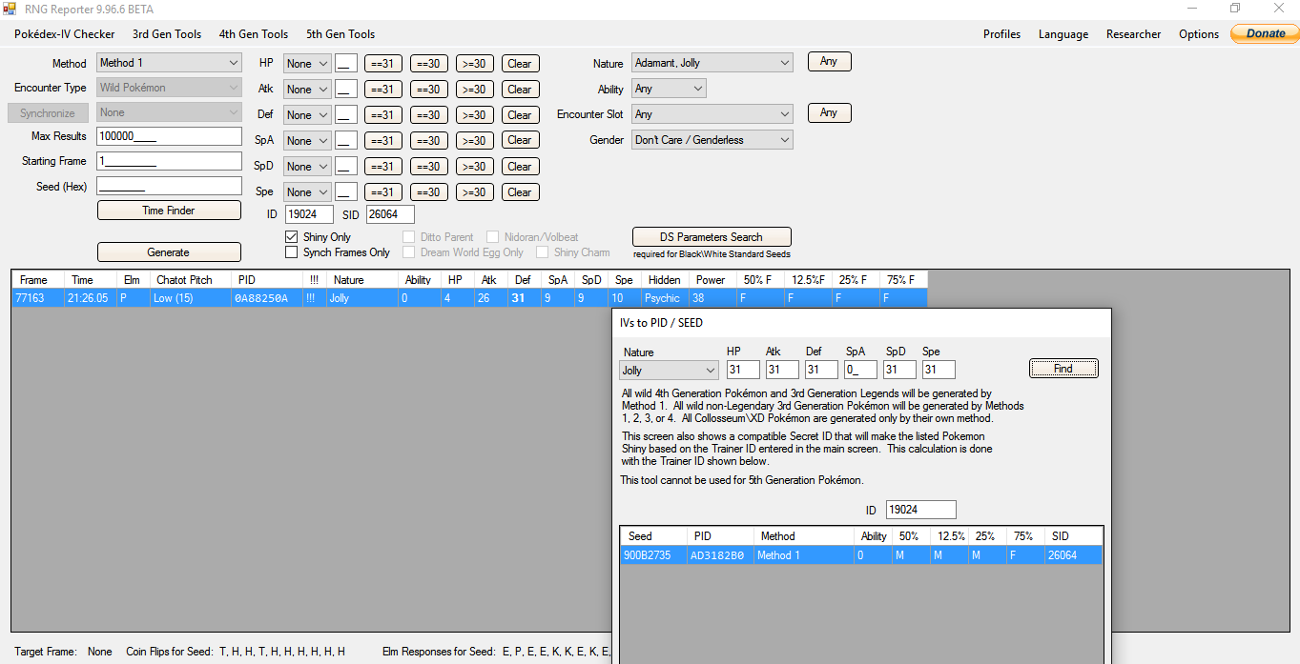Clear the Spe IV filter
The image size is (1300, 664).
pos(520,191)
